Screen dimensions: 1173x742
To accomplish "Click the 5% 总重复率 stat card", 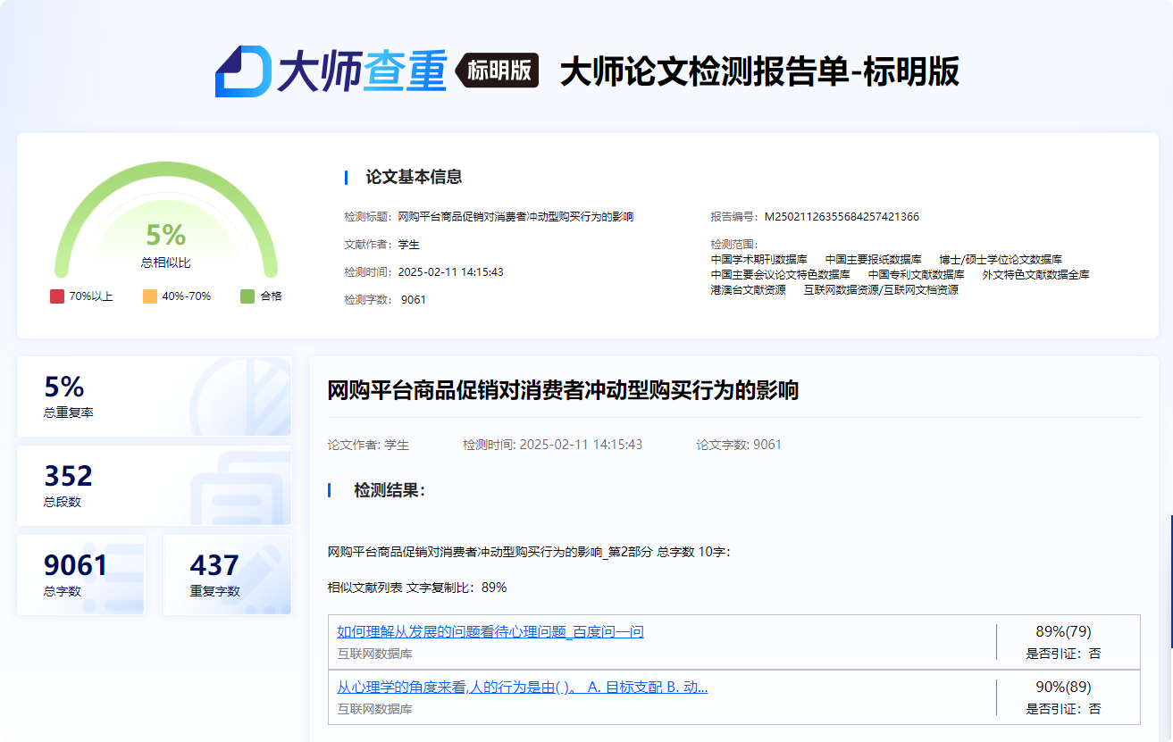I will [x=155, y=396].
